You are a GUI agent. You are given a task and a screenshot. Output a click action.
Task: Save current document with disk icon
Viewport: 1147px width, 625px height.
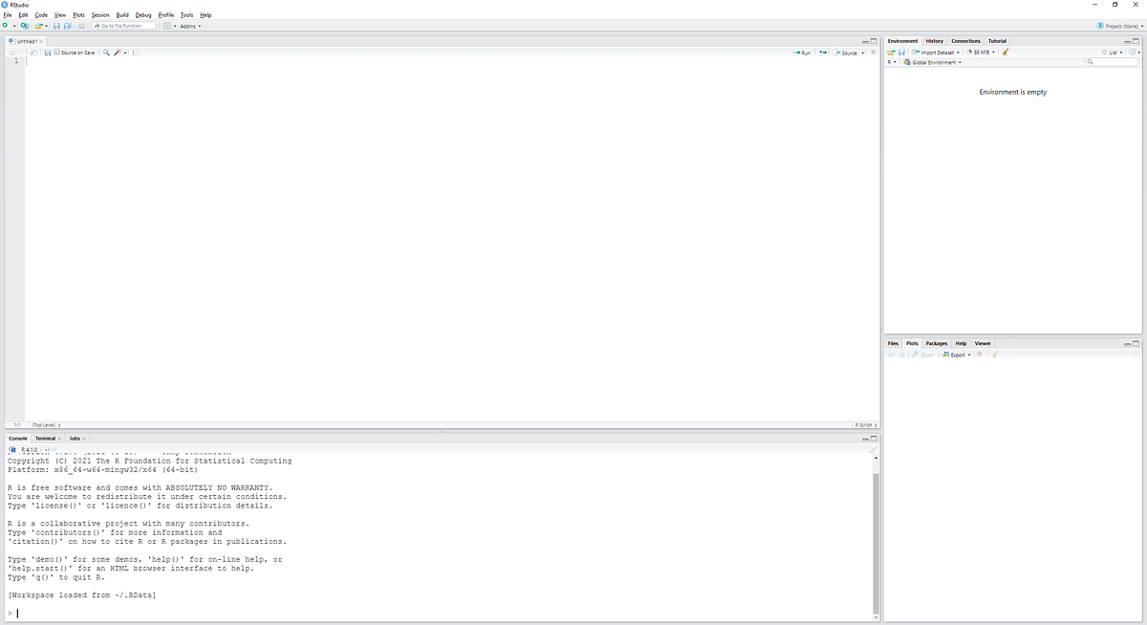coord(56,26)
